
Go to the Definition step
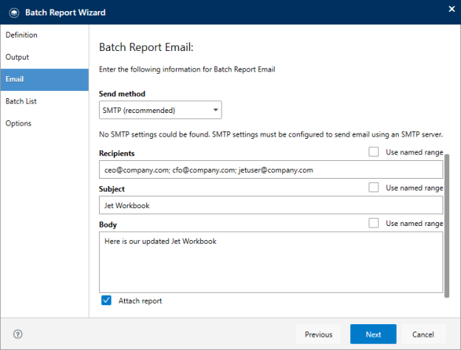tap(44, 35)
